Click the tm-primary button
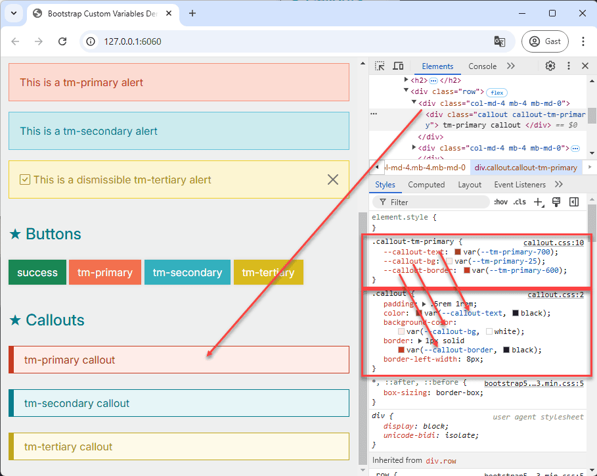 pos(105,272)
